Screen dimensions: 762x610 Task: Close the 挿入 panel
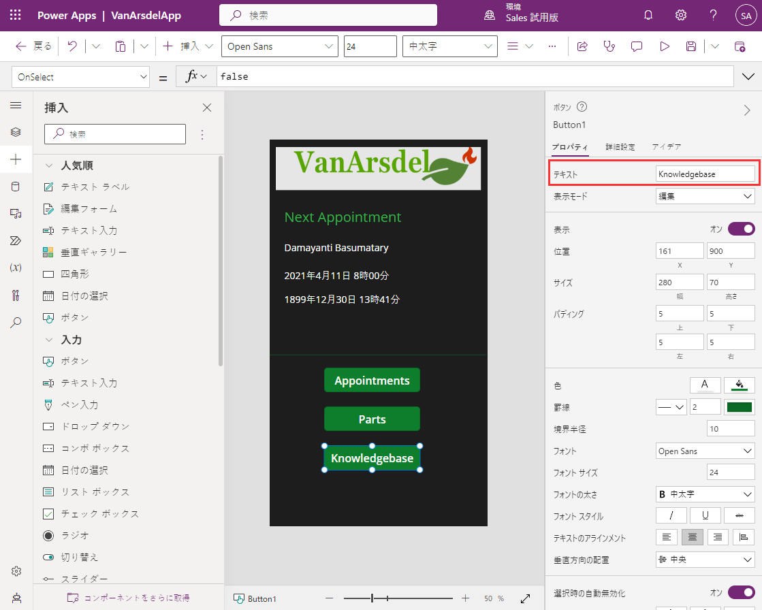tap(207, 108)
